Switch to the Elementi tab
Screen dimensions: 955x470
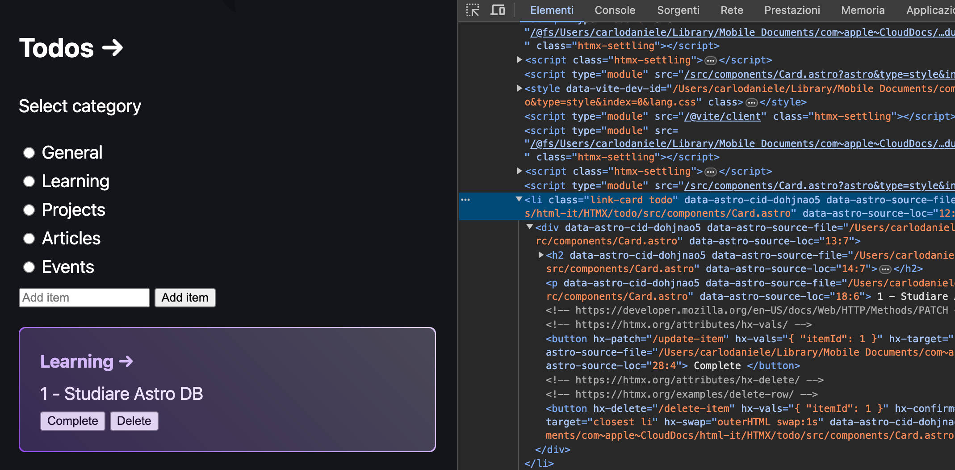pos(552,10)
